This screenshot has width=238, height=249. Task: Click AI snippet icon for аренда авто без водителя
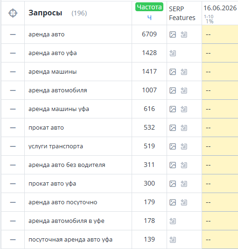[x=184, y=165]
